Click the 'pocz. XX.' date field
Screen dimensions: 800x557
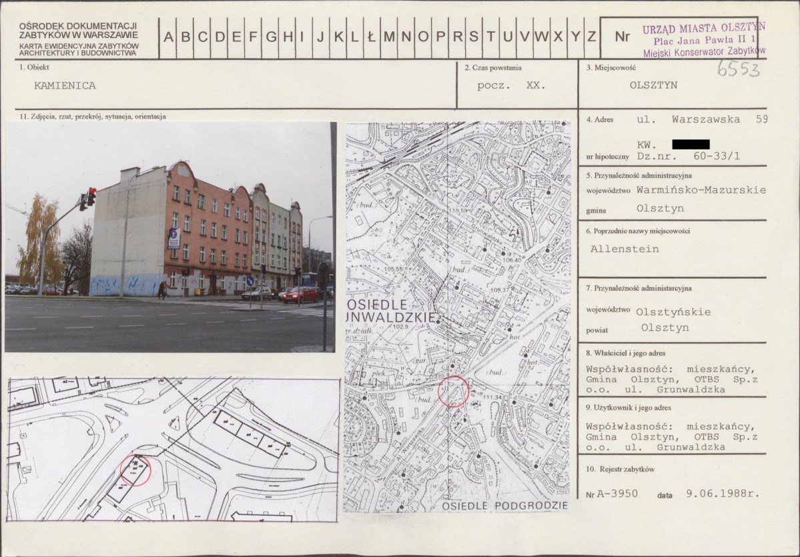point(511,85)
